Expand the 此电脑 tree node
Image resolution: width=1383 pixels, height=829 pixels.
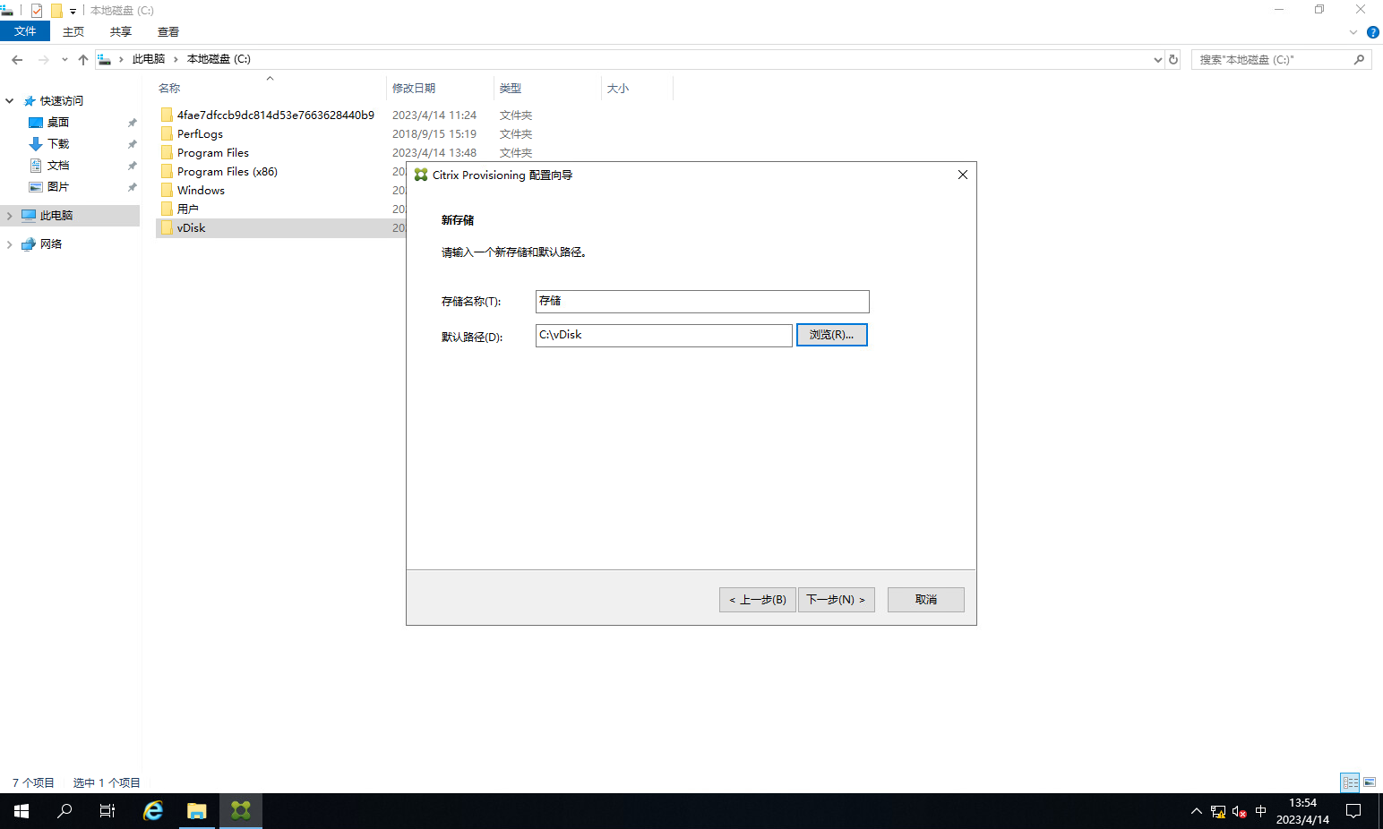tap(10, 216)
